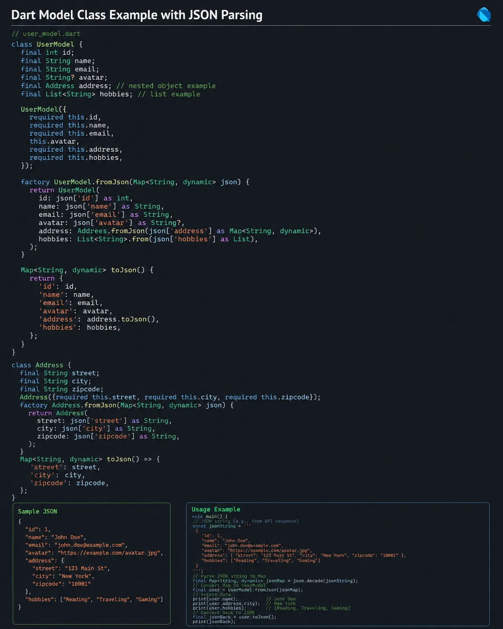Select the field declaration 'final int id;'
This screenshot has width=503, height=629.
(x=48, y=52)
